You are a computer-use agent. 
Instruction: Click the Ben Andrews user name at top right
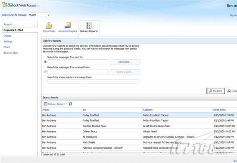click(232, 6)
